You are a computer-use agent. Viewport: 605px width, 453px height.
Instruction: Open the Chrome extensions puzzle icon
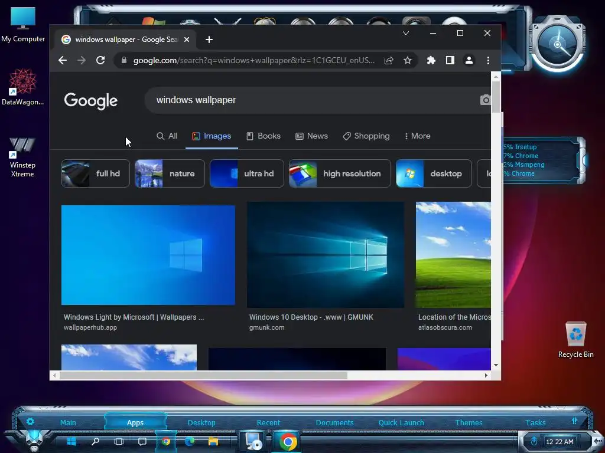point(431,61)
